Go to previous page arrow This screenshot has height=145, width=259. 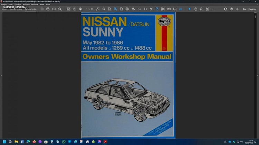click(x=75, y=9)
